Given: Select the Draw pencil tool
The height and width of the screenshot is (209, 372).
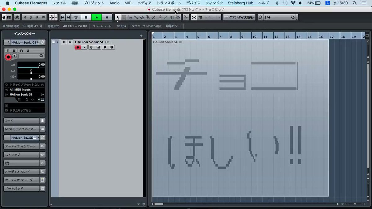Looking at the screenshot, I should click(160, 18).
